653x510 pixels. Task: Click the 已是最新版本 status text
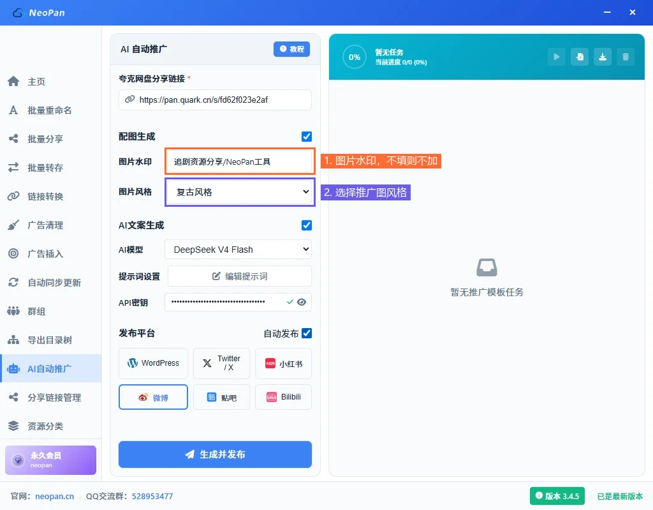tap(620, 496)
